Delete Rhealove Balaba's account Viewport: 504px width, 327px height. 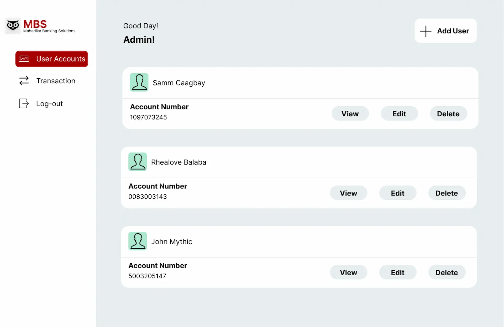[447, 193]
